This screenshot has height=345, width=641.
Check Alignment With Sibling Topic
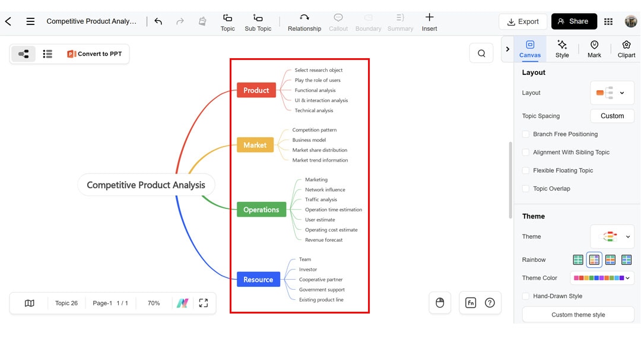pyautogui.click(x=525, y=152)
